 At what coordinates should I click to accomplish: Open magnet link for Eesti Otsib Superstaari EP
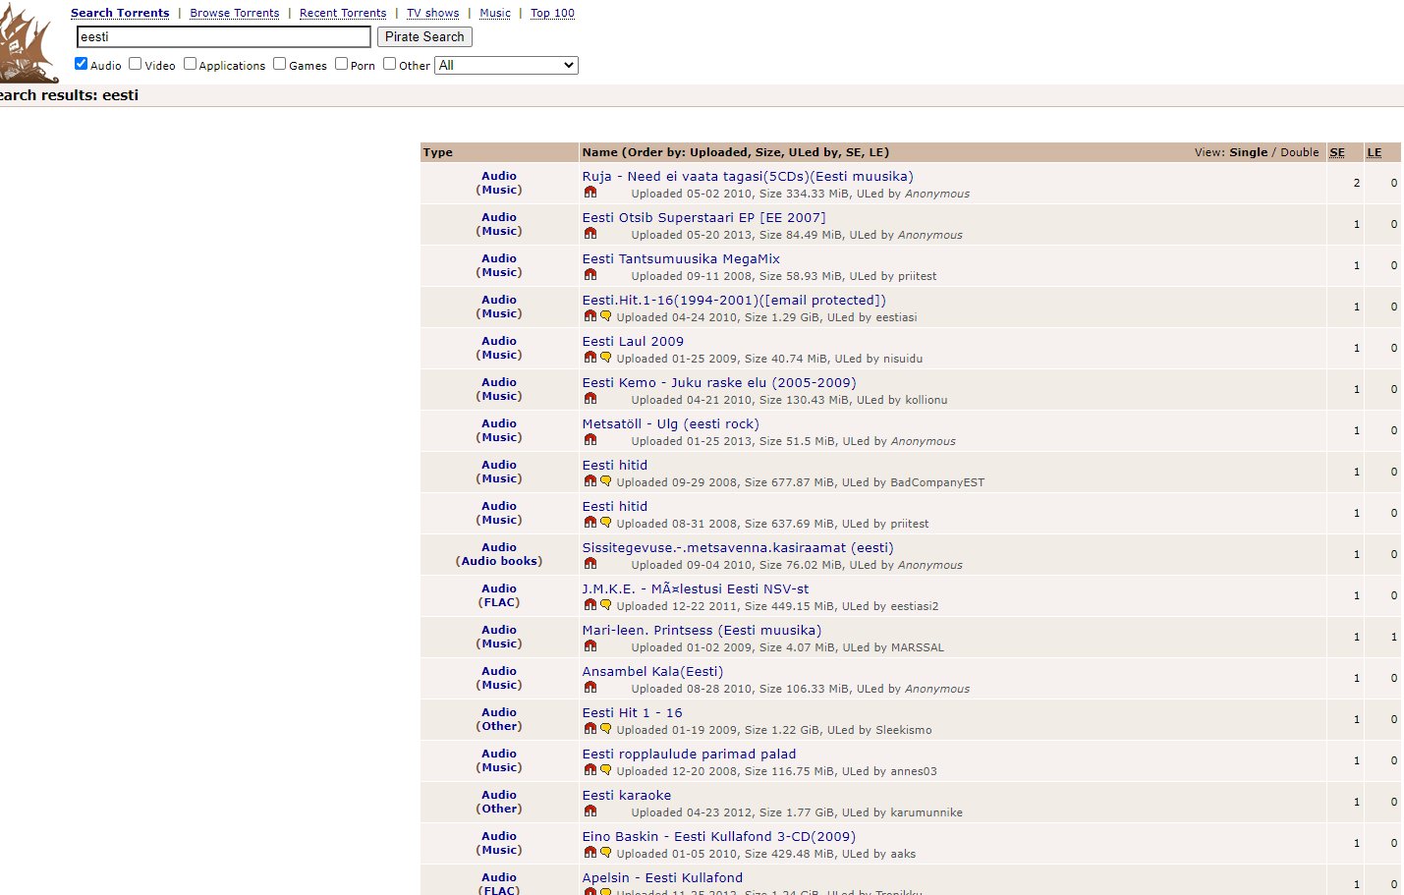click(590, 234)
